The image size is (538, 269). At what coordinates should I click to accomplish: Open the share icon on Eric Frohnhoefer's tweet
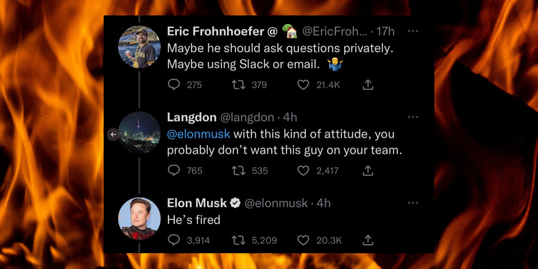(x=368, y=85)
